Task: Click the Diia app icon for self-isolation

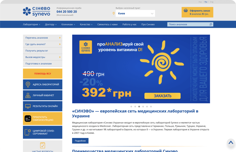Action: [x=28, y=119]
